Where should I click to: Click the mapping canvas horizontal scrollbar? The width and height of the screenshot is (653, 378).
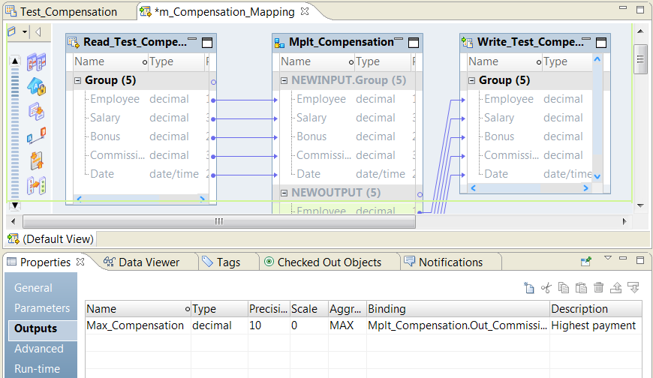(x=218, y=221)
